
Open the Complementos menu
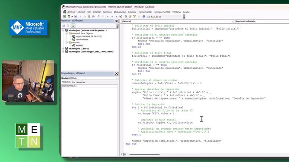[x=162, y=12]
